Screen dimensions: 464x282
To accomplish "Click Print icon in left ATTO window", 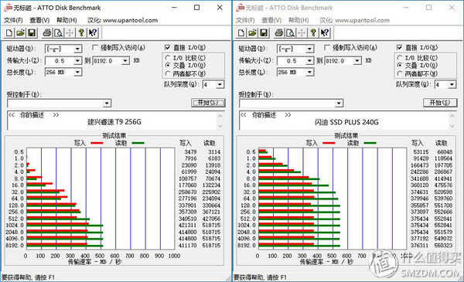I will [x=47, y=32].
